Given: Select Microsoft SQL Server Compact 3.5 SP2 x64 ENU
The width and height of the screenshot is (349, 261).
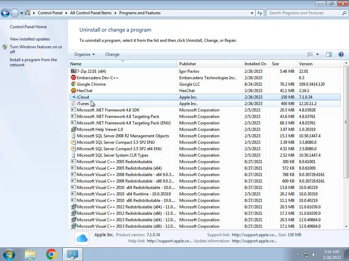Looking at the screenshot, I should click(205, 149).
